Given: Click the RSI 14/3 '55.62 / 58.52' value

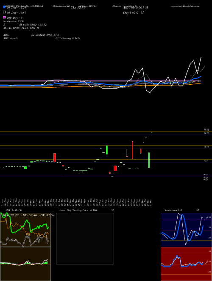Looking at the screenshot, I should pyautogui.click(x=38, y=25).
